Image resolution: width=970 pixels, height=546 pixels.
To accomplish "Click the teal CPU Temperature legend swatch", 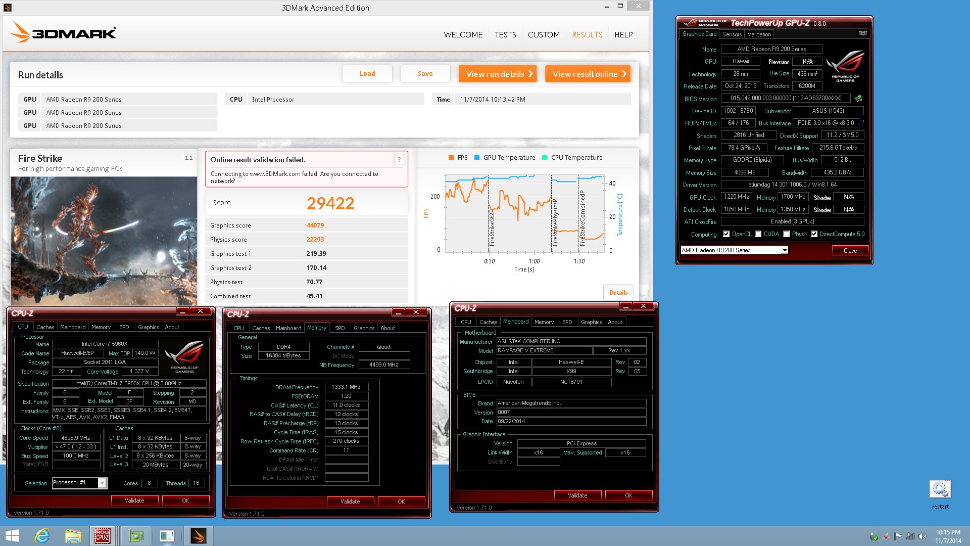I will click(x=545, y=158).
